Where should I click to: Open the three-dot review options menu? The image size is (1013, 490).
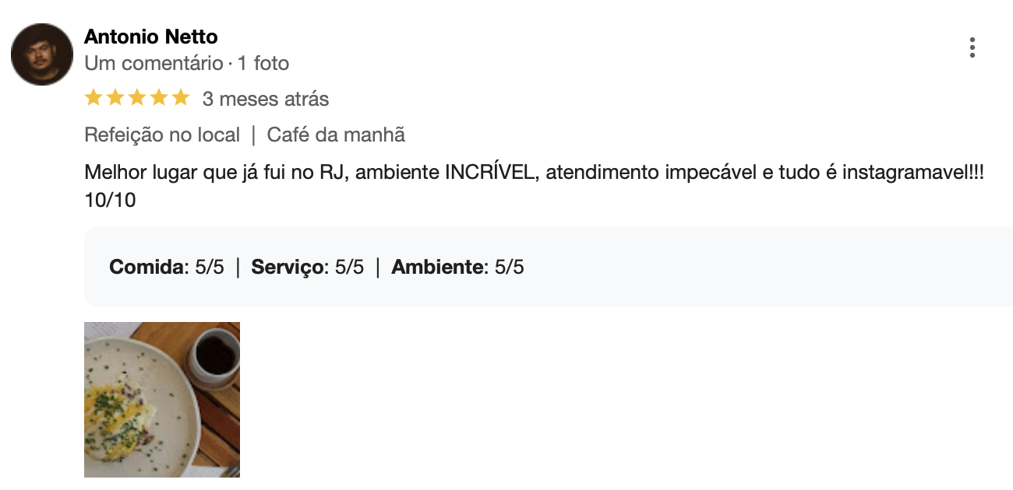click(x=972, y=47)
